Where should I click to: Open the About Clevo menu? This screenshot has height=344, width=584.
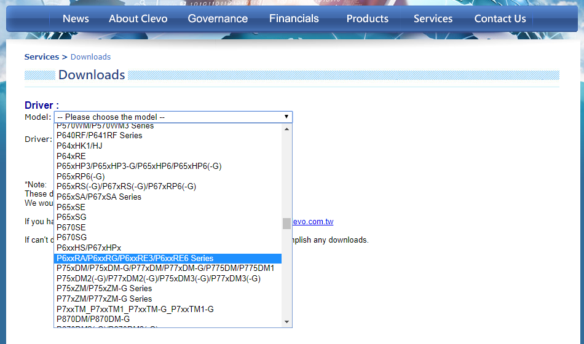click(x=138, y=18)
